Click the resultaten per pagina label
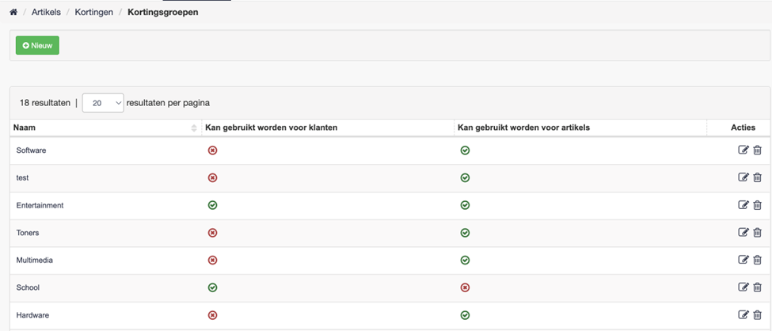Viewport: 772px width, 331px height. (x=168, y=103)
